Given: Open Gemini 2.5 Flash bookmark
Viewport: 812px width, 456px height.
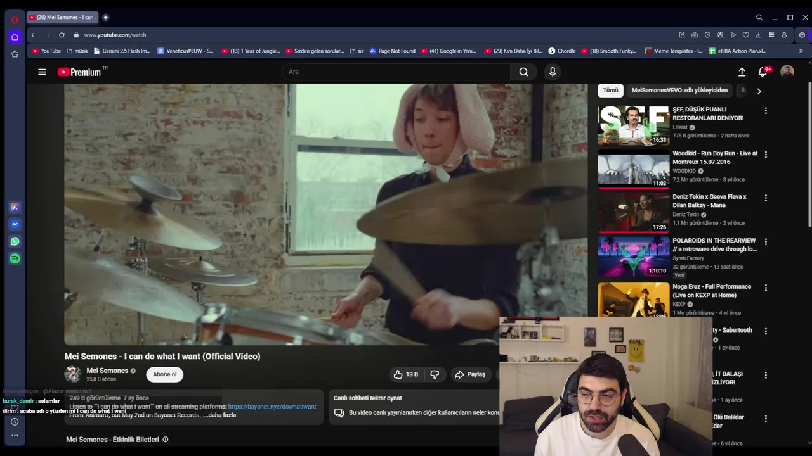Looking at the screenshot, I should pyautogui.click(x=122, y=51).
